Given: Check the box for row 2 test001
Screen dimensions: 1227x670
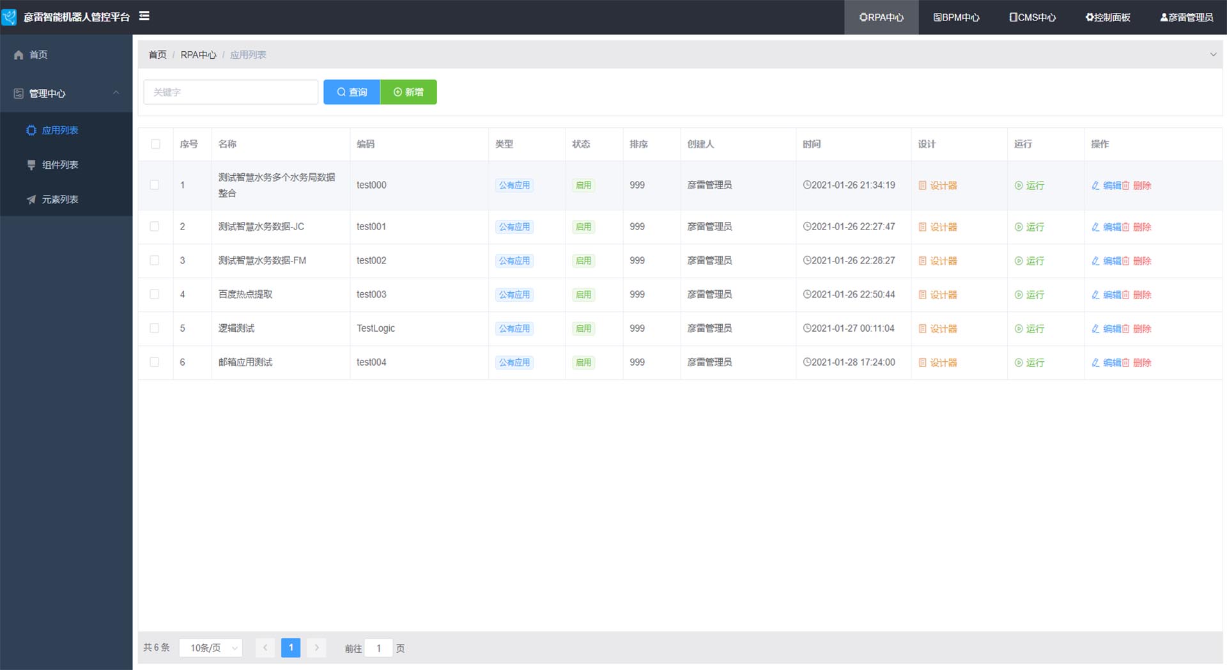Looking at the screenshot, I should point(155,226).
